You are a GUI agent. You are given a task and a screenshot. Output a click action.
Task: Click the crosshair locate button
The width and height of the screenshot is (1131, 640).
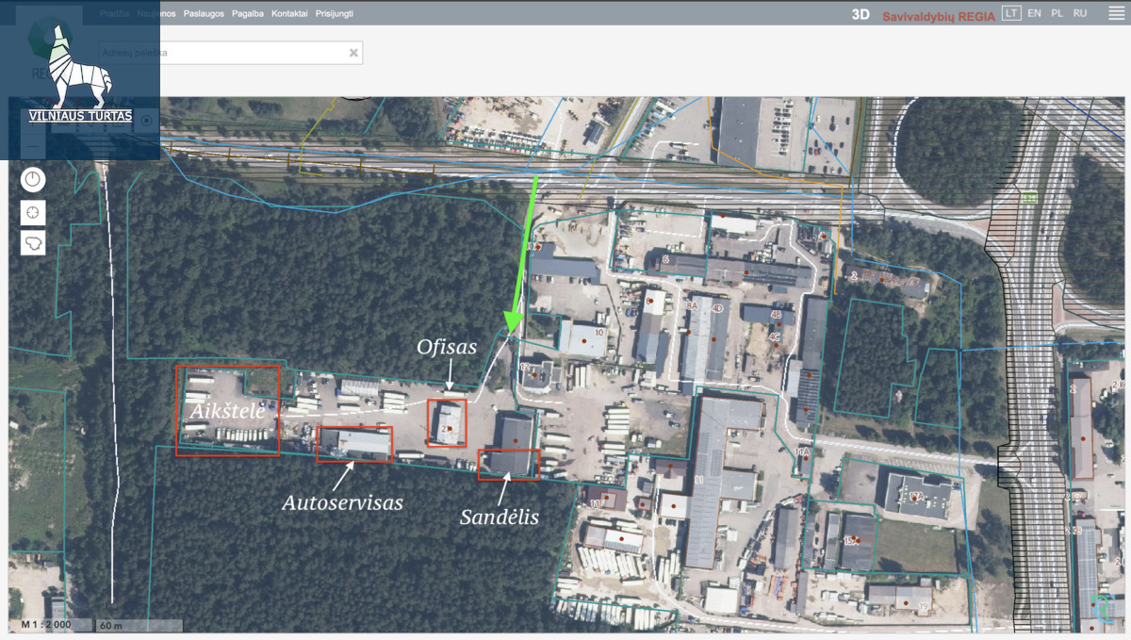click(x=33, y=212)
